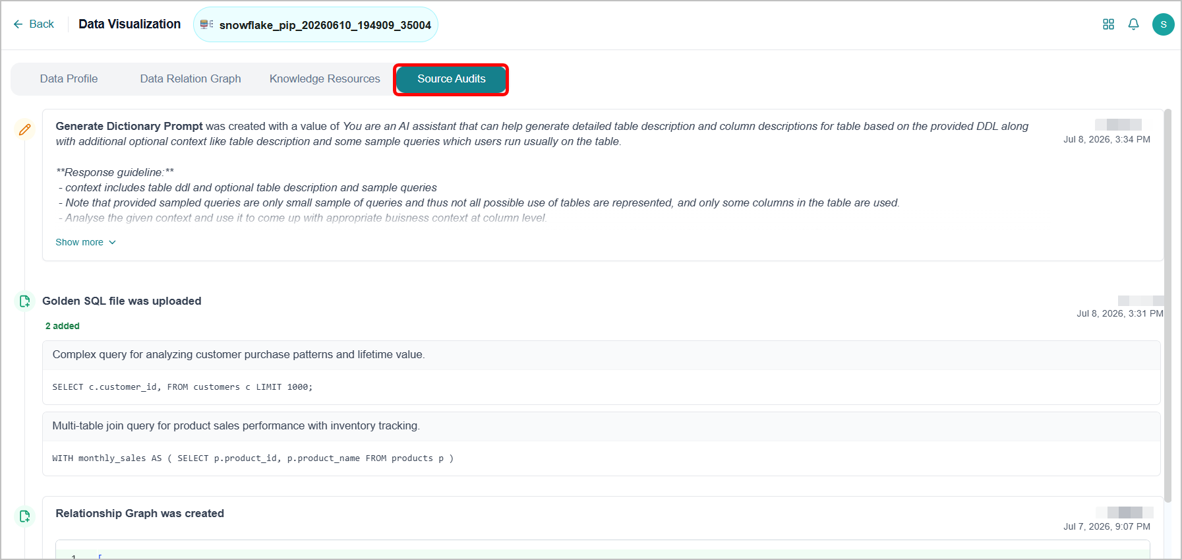Click the '2 added' label
This screenshot has width=1182, height=560.
coord(63,326)
